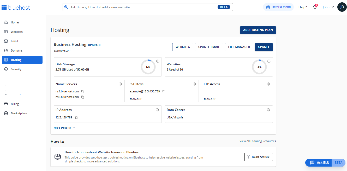The image size is (347, 171).
Task: Click the Bluehost logo
Action: pos(16,7)
